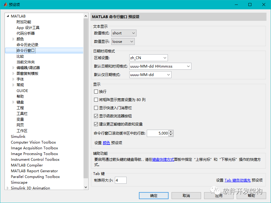Click the tree vertical scrollbar thumb
Viewport: 271px width, 203px height.
[x=86, y=98]
